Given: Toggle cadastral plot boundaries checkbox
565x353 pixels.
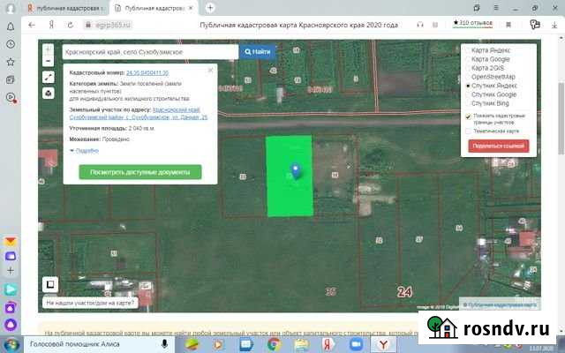Looking at the screenshot, I should (x=468, y=116).
